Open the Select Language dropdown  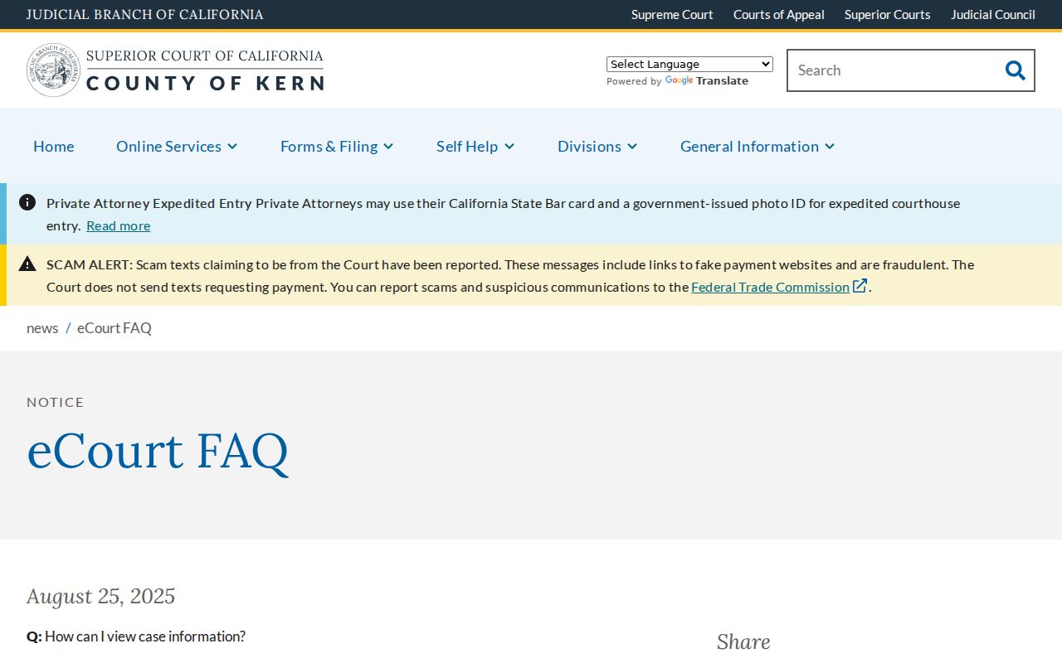point(689,64)
